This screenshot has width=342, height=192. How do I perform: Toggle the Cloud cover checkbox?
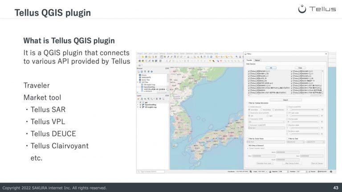287,107
